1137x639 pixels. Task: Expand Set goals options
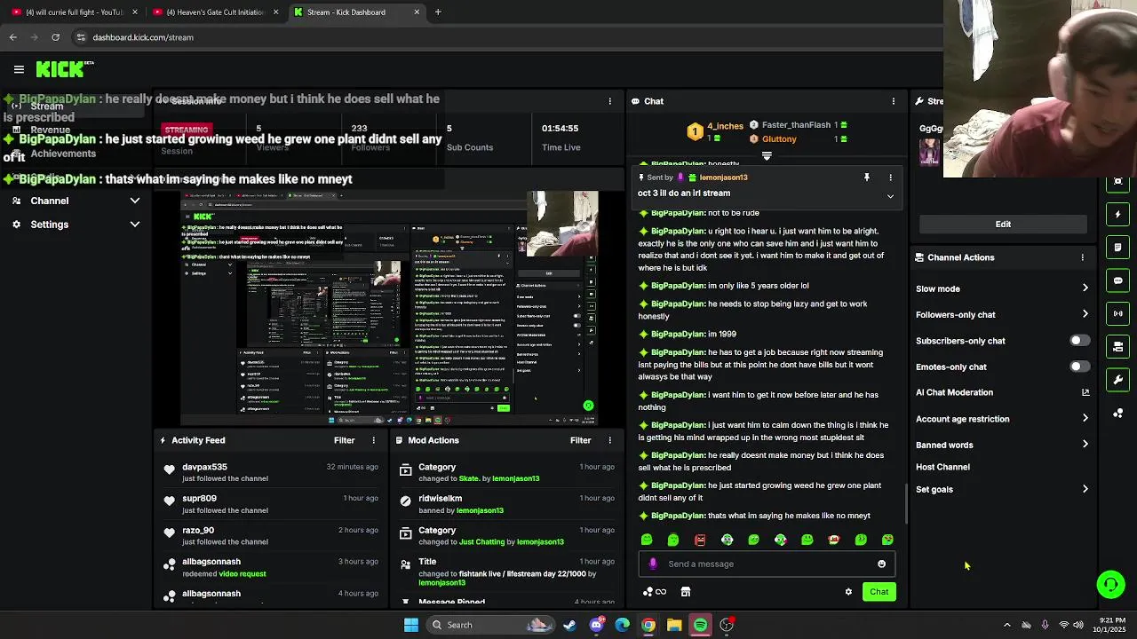pos(1085,489)
